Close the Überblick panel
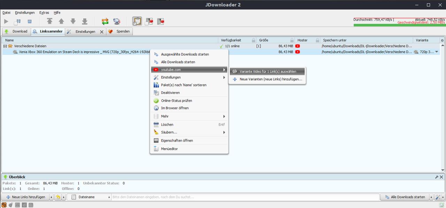 (x=442, y=177)
